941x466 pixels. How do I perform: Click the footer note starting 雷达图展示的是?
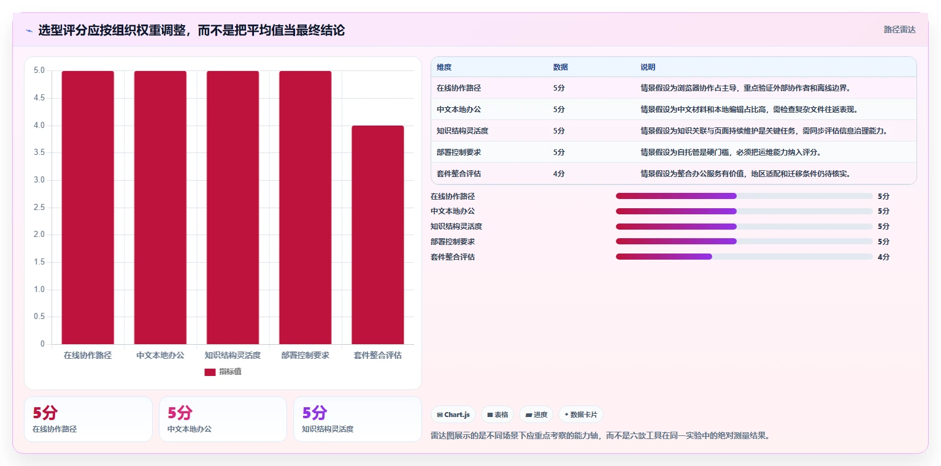600,436
